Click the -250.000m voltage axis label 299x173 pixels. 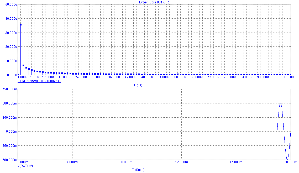pyautogui.click(x=9, y=145)
